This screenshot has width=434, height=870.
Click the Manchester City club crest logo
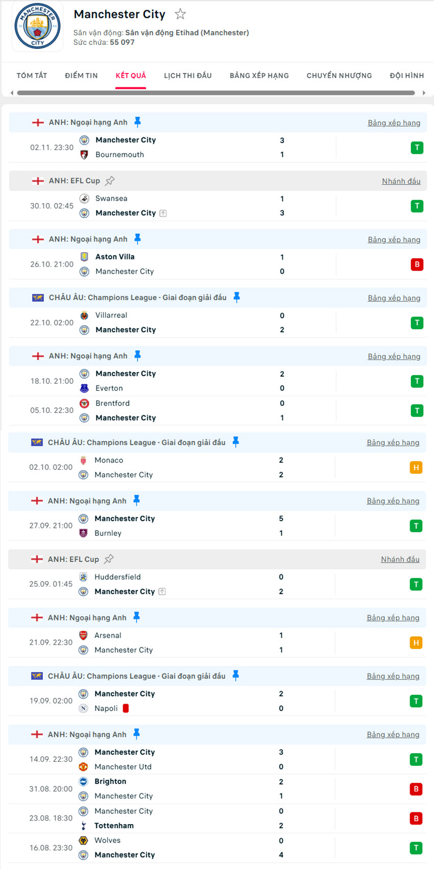(x=37, y=27)
